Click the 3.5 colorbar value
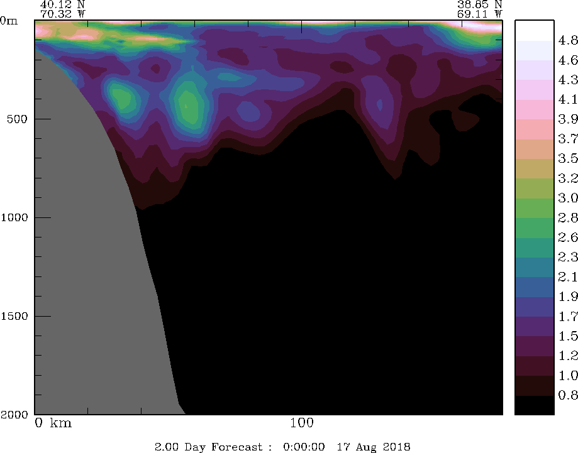This screenshot has height=453, width=578. [x=568, y=158]
